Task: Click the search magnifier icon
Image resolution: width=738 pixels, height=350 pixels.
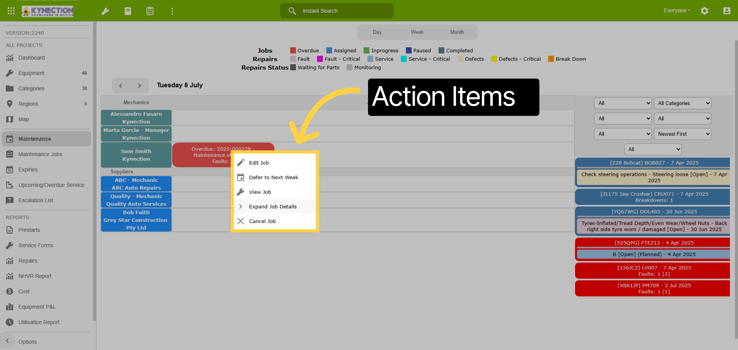Action: coord(292,11)
